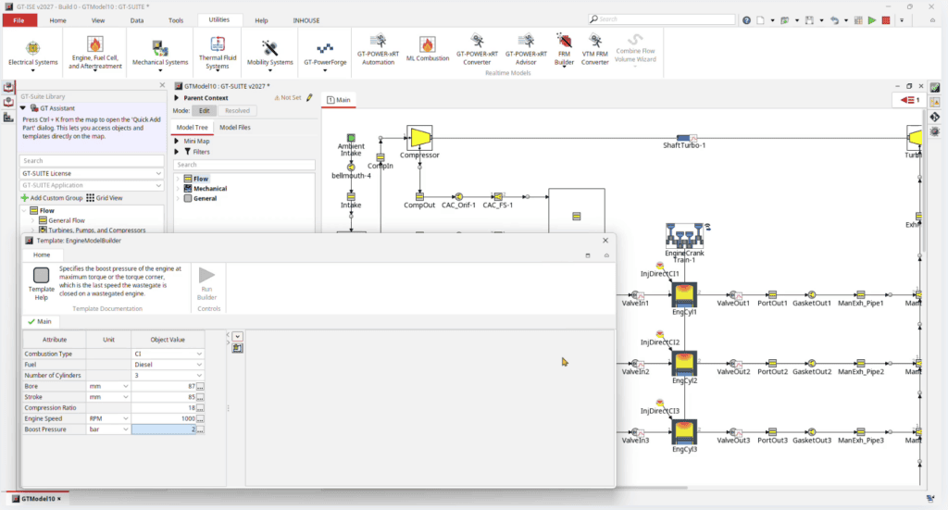Switch to Model Files tab
The image size is (948, 510).
point(234,128)
